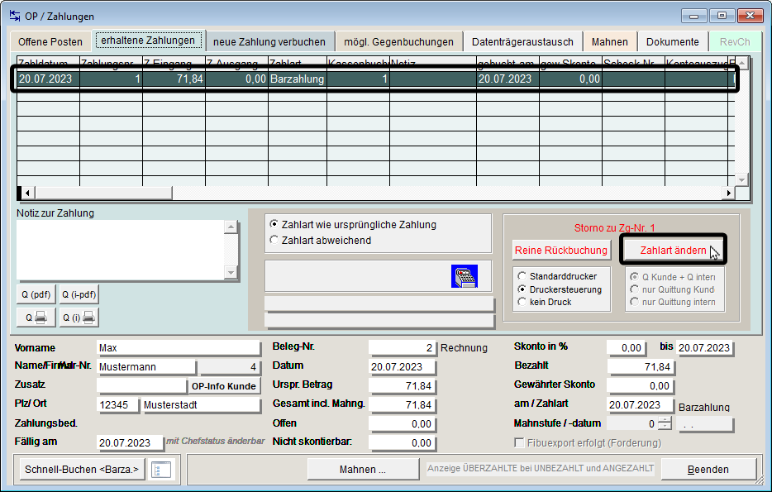Open erhaltene Zahlungen tab
Image resolution: width=772 pixels, height=492 pixels.
[148, 41]
